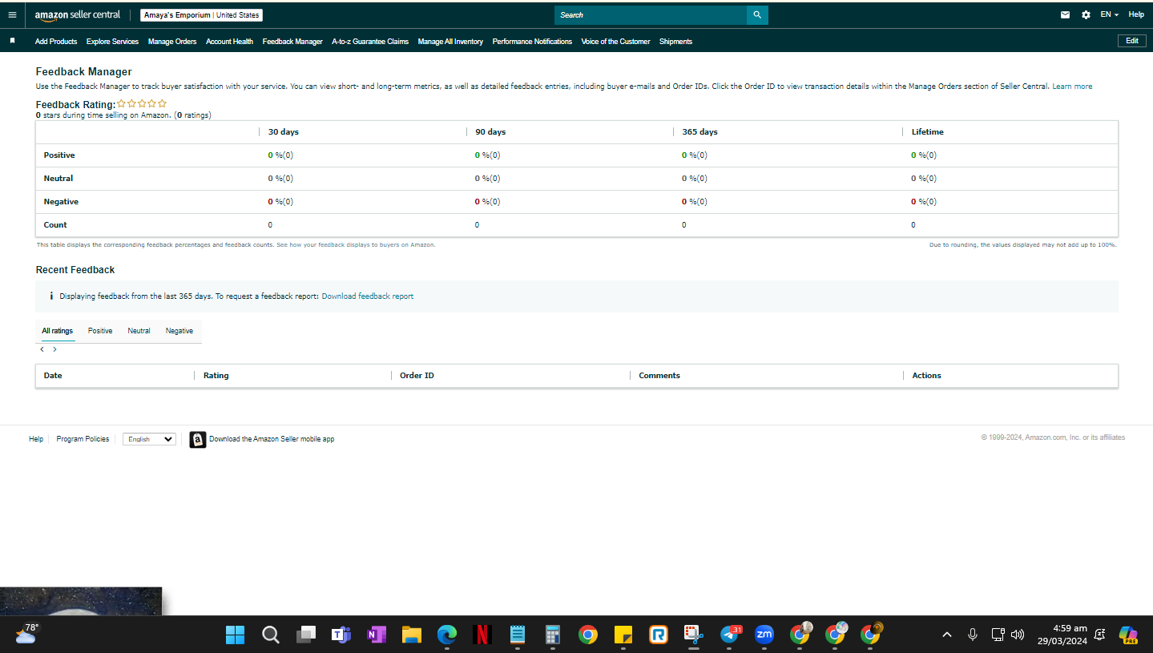
Task: Open Notepad from the taskbar
Action: click(x=517, y=635)
